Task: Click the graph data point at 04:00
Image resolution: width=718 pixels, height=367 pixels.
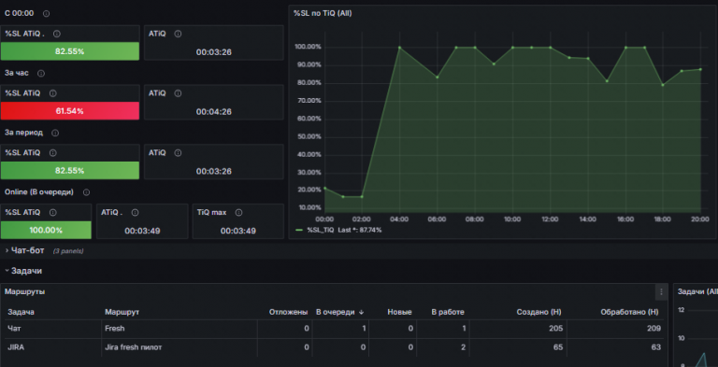Action: tap(400, 47)
